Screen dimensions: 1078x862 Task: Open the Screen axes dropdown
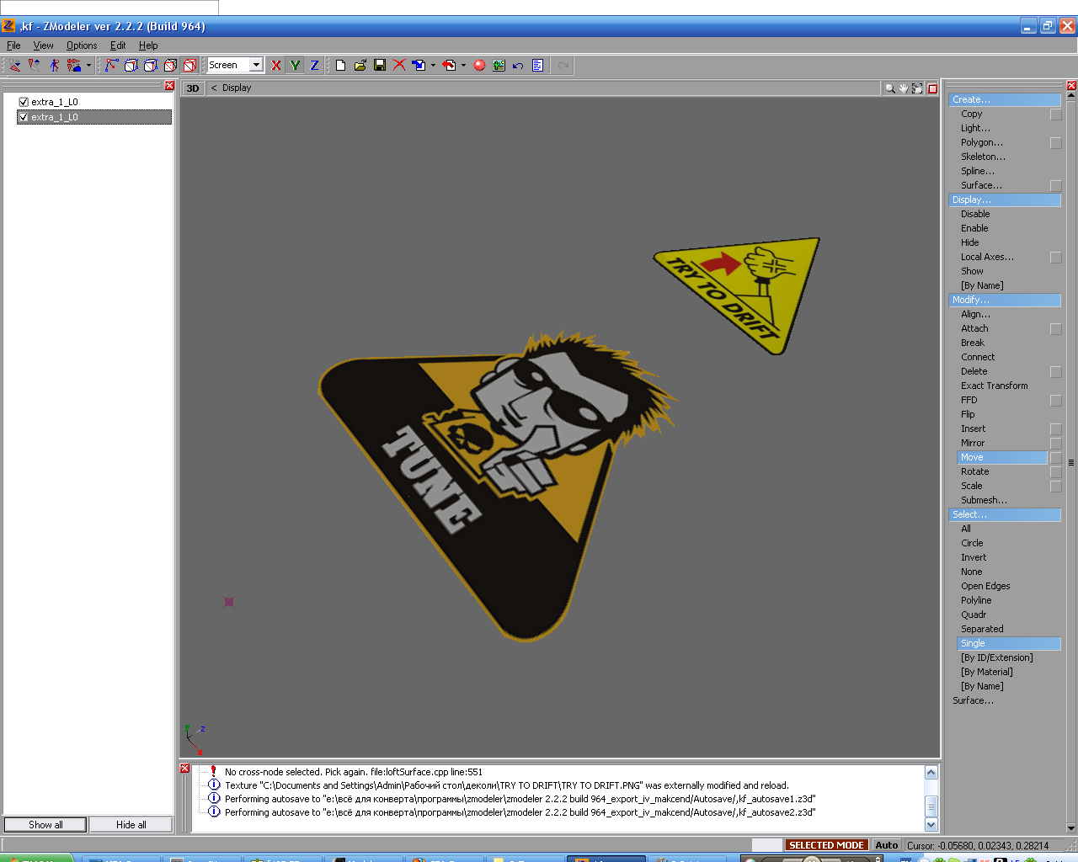click(x=256, y=66)
